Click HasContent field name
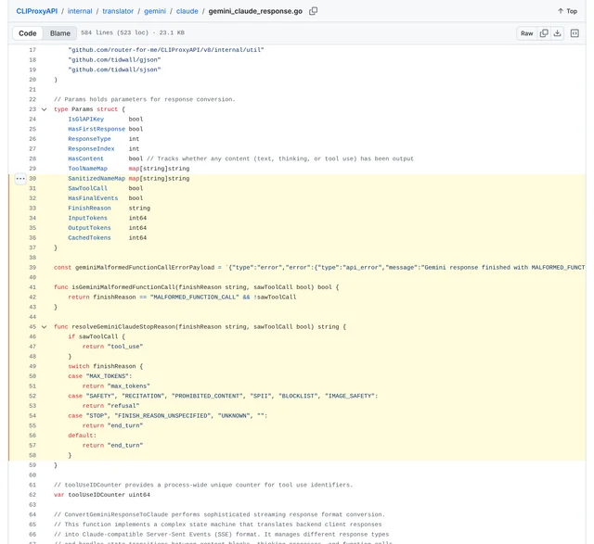The image size is (594, 544). click(85, 158)
